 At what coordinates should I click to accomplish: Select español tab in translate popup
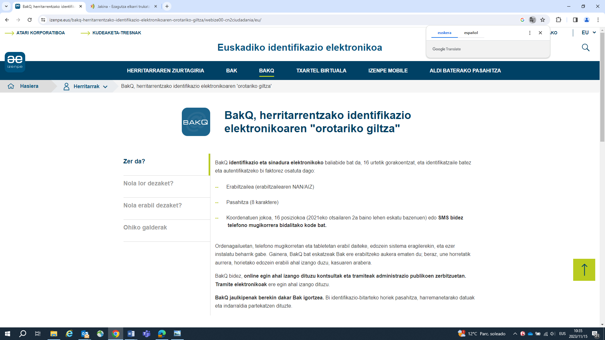tap(471, 33)
